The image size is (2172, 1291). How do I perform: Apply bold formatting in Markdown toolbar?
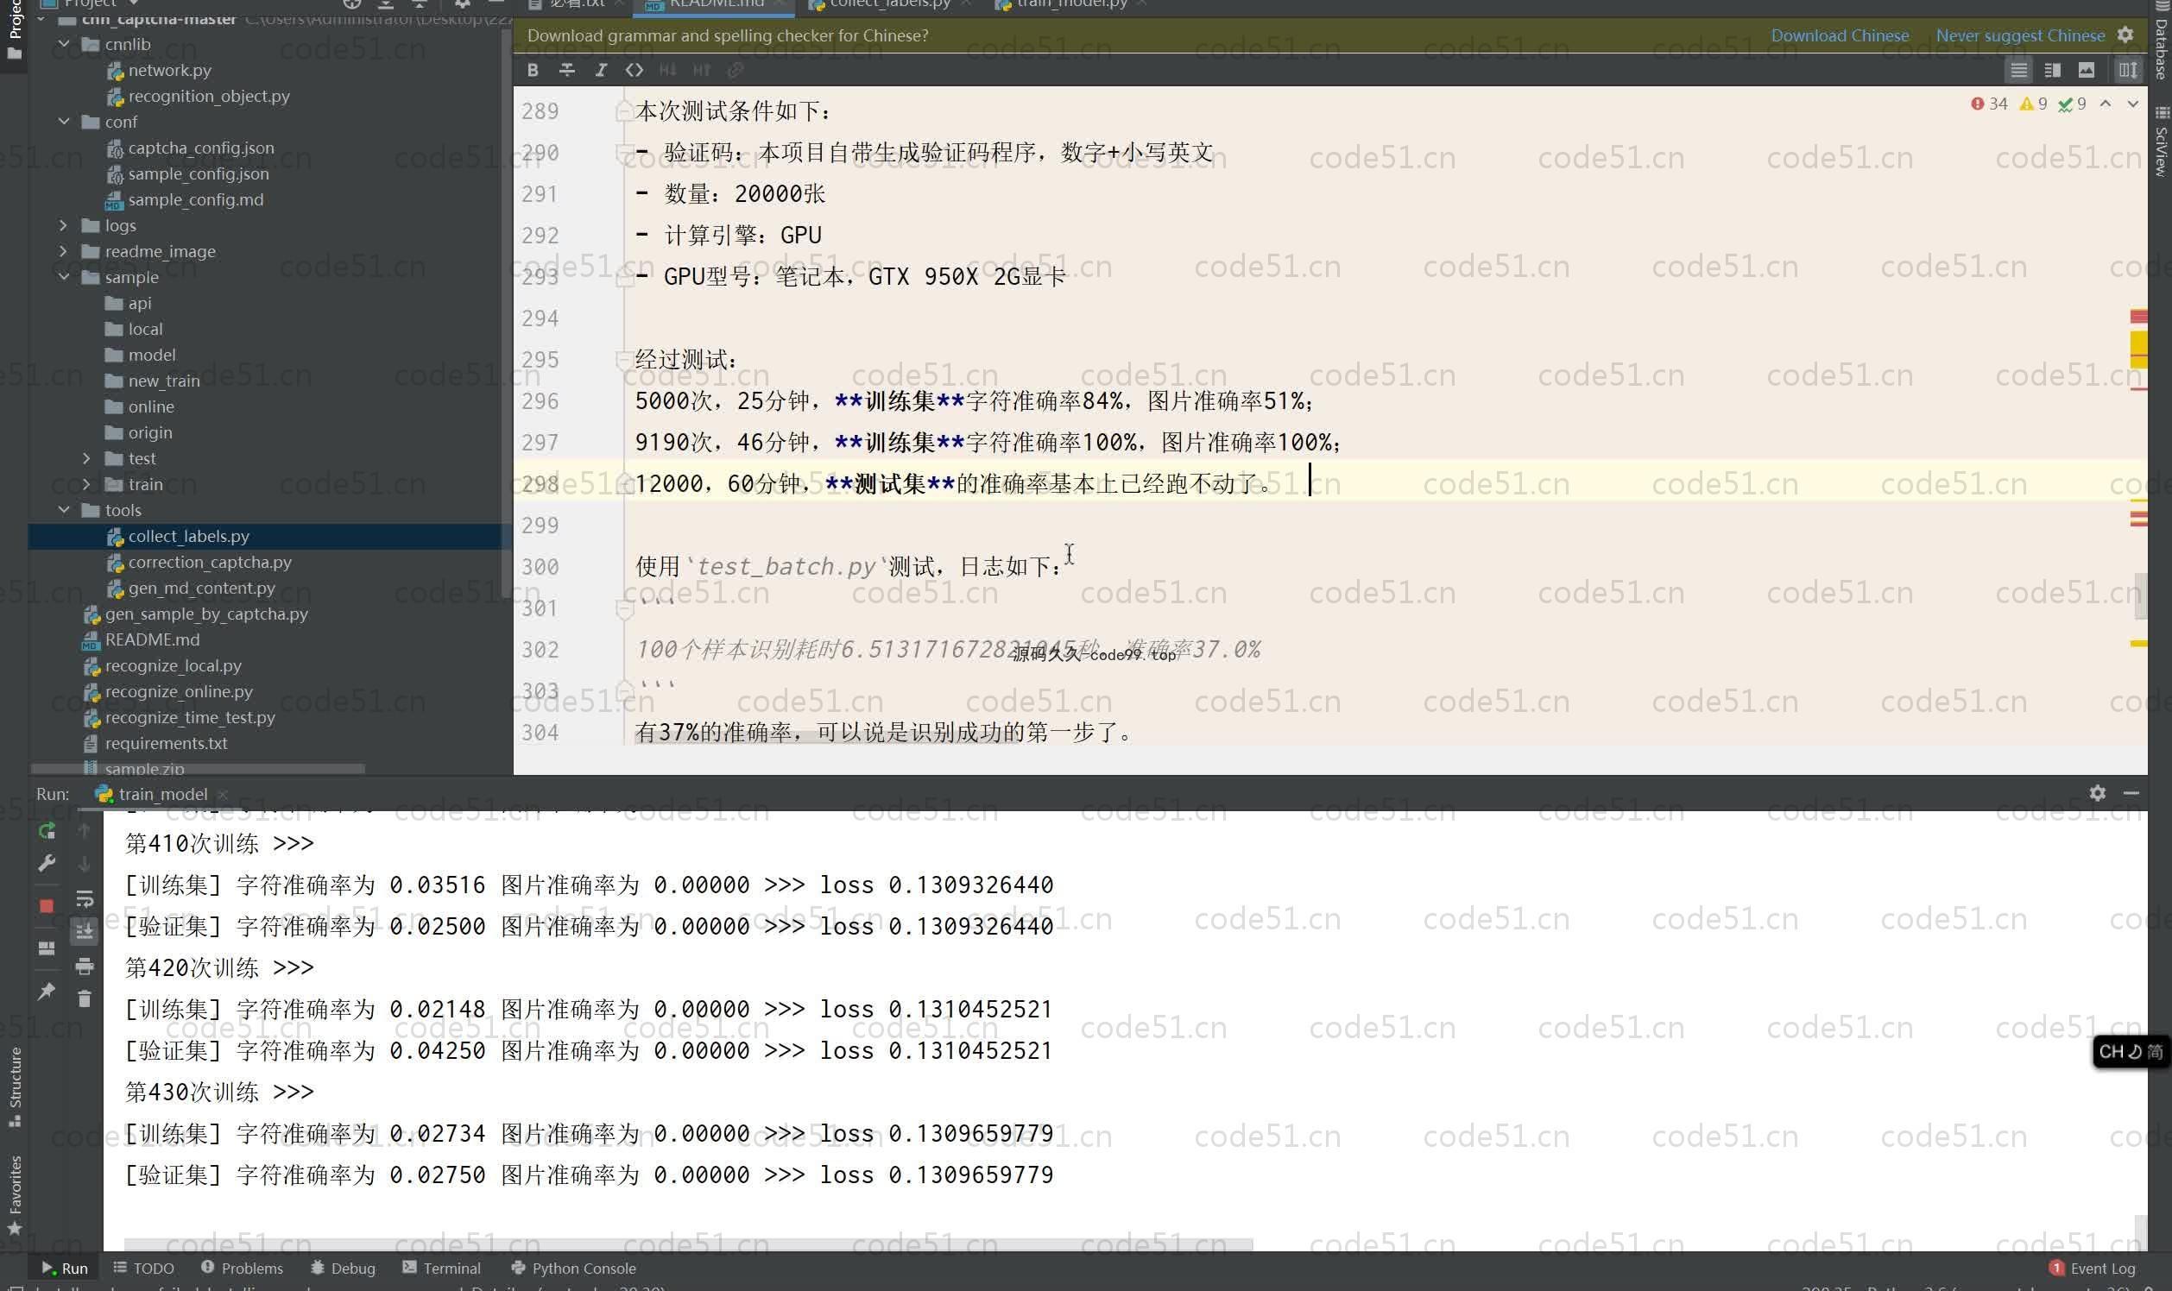click(533, 70)
